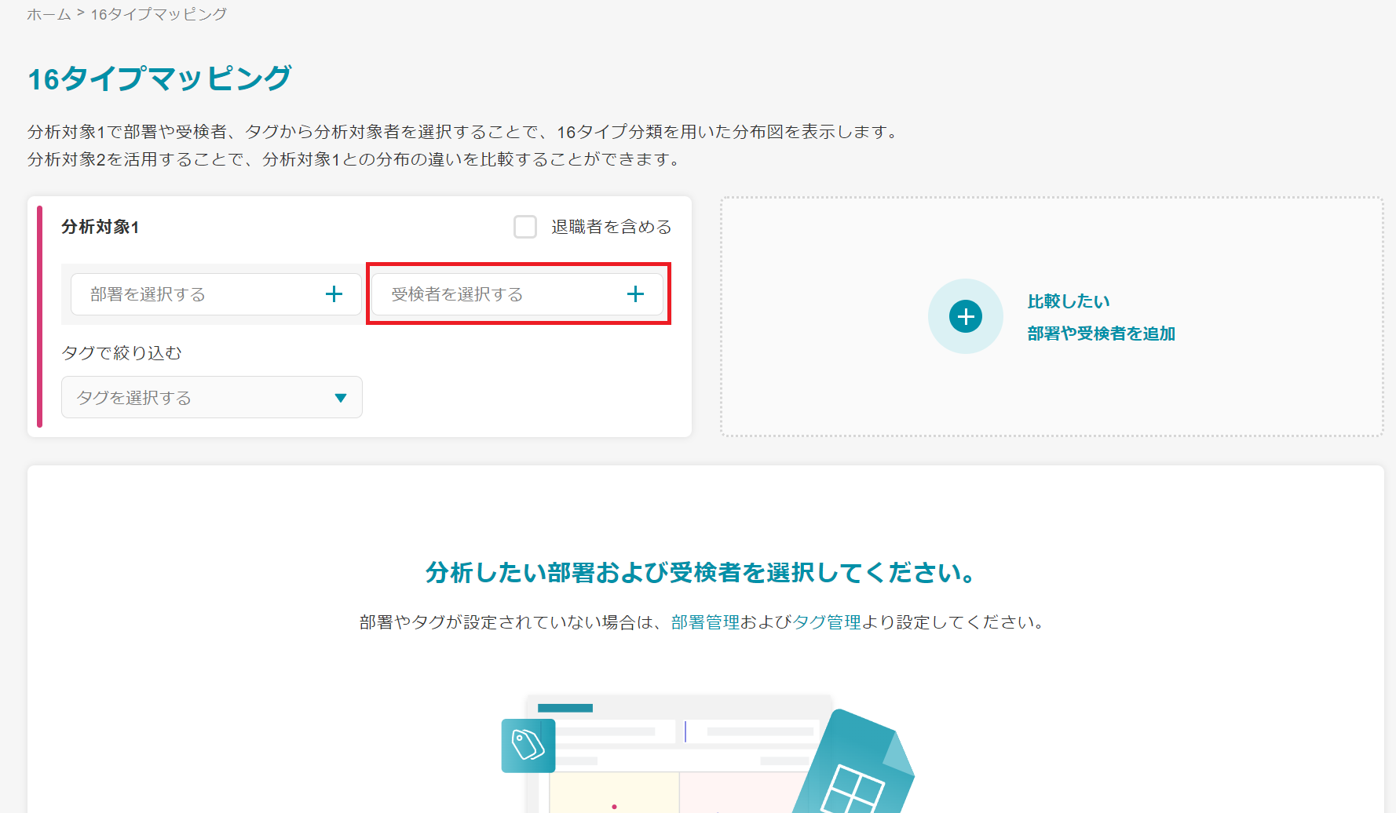
Task: Open the タグ管理 link
Action: 827,622
